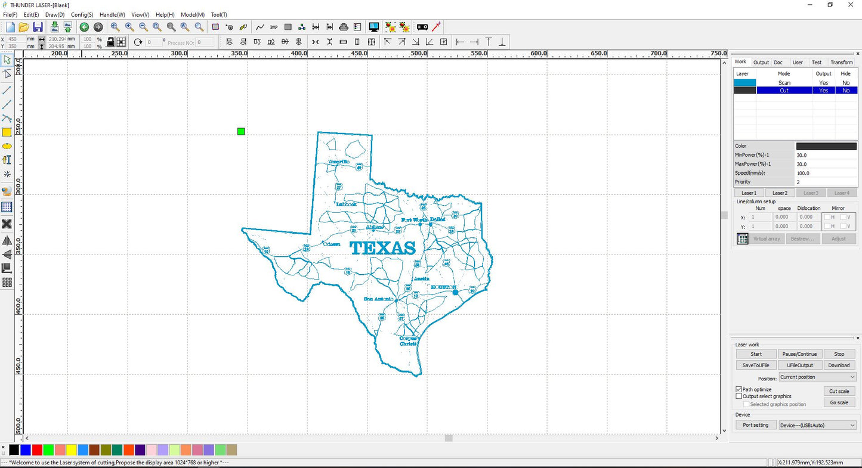
Task: Click the Download button
Action: click(x=839, y=365)
